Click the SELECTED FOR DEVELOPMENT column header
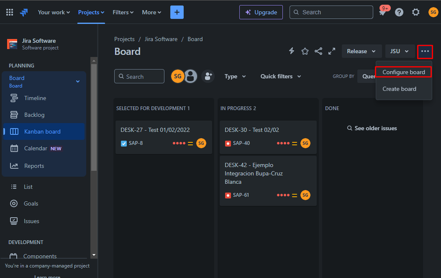Image resolution: width=441 pixels, height=278 pixels. [x=153, y=108]
